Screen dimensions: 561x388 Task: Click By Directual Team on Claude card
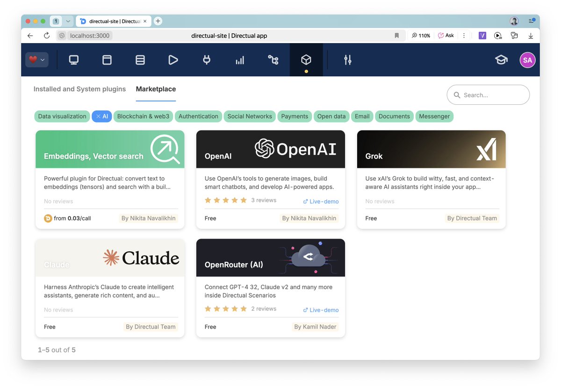tap(151, 327)
